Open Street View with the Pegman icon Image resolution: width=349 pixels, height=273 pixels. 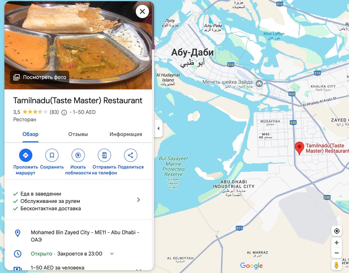[337, 265]
